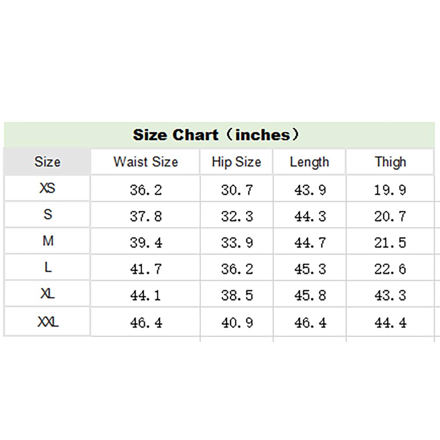The width and height of the screenshot is (440, 440).
Task: Select the Hip Size column header
Action: [x=236, y=162]
